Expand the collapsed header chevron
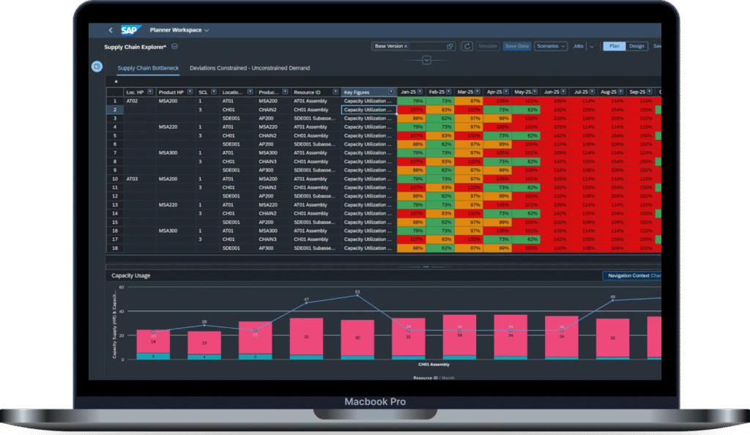 coord(426,60)
